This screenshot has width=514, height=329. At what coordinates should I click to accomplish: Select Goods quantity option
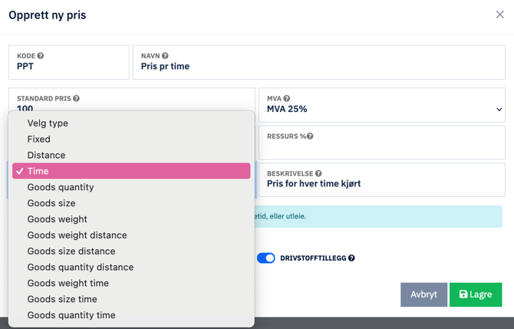(61, 187)
